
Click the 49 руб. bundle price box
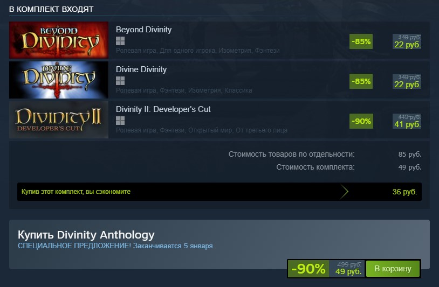click(347, 269)
